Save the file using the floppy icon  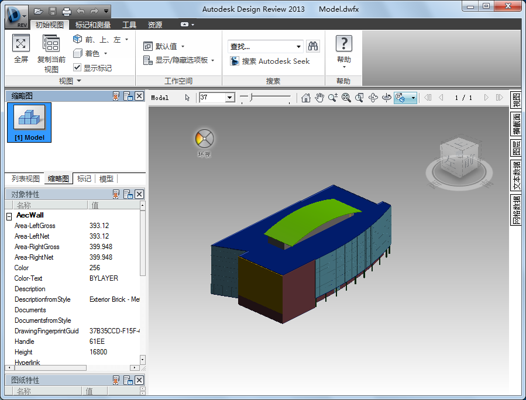point(53,11)
